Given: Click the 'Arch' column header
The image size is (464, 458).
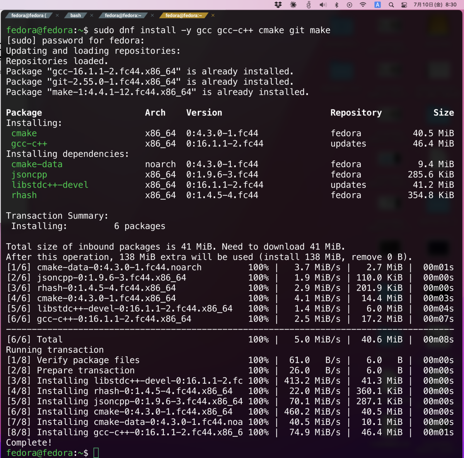Looking at the screenshot, I should [155, 113].
